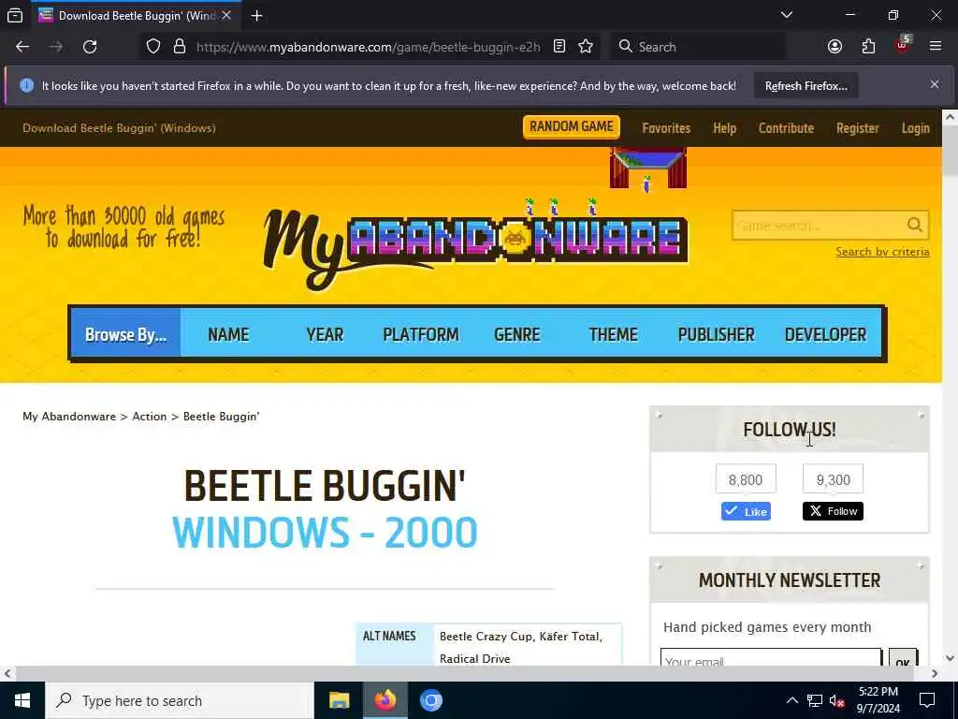Open the Contribute link
Viewport: 958px width, 719px height.
(x=786, y=127)
